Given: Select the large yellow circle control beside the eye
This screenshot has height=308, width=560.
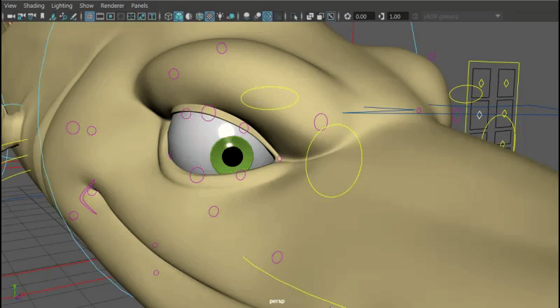Looking at the screenshot, I should coord(334,160).
